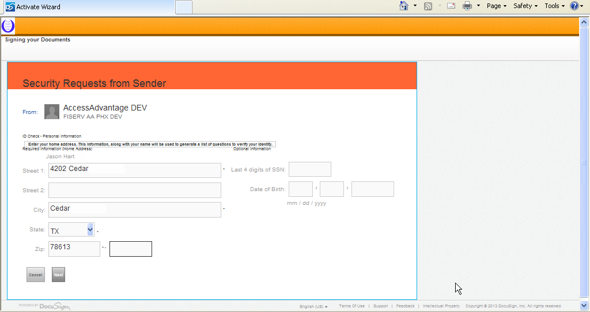Open the Print options dropdown arrow
Image resolution: width=590 pixels, height=312 pixels.
click(478, 6)
